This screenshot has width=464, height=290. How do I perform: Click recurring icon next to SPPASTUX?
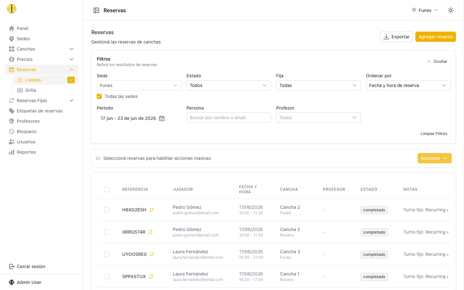pos(151,276)
